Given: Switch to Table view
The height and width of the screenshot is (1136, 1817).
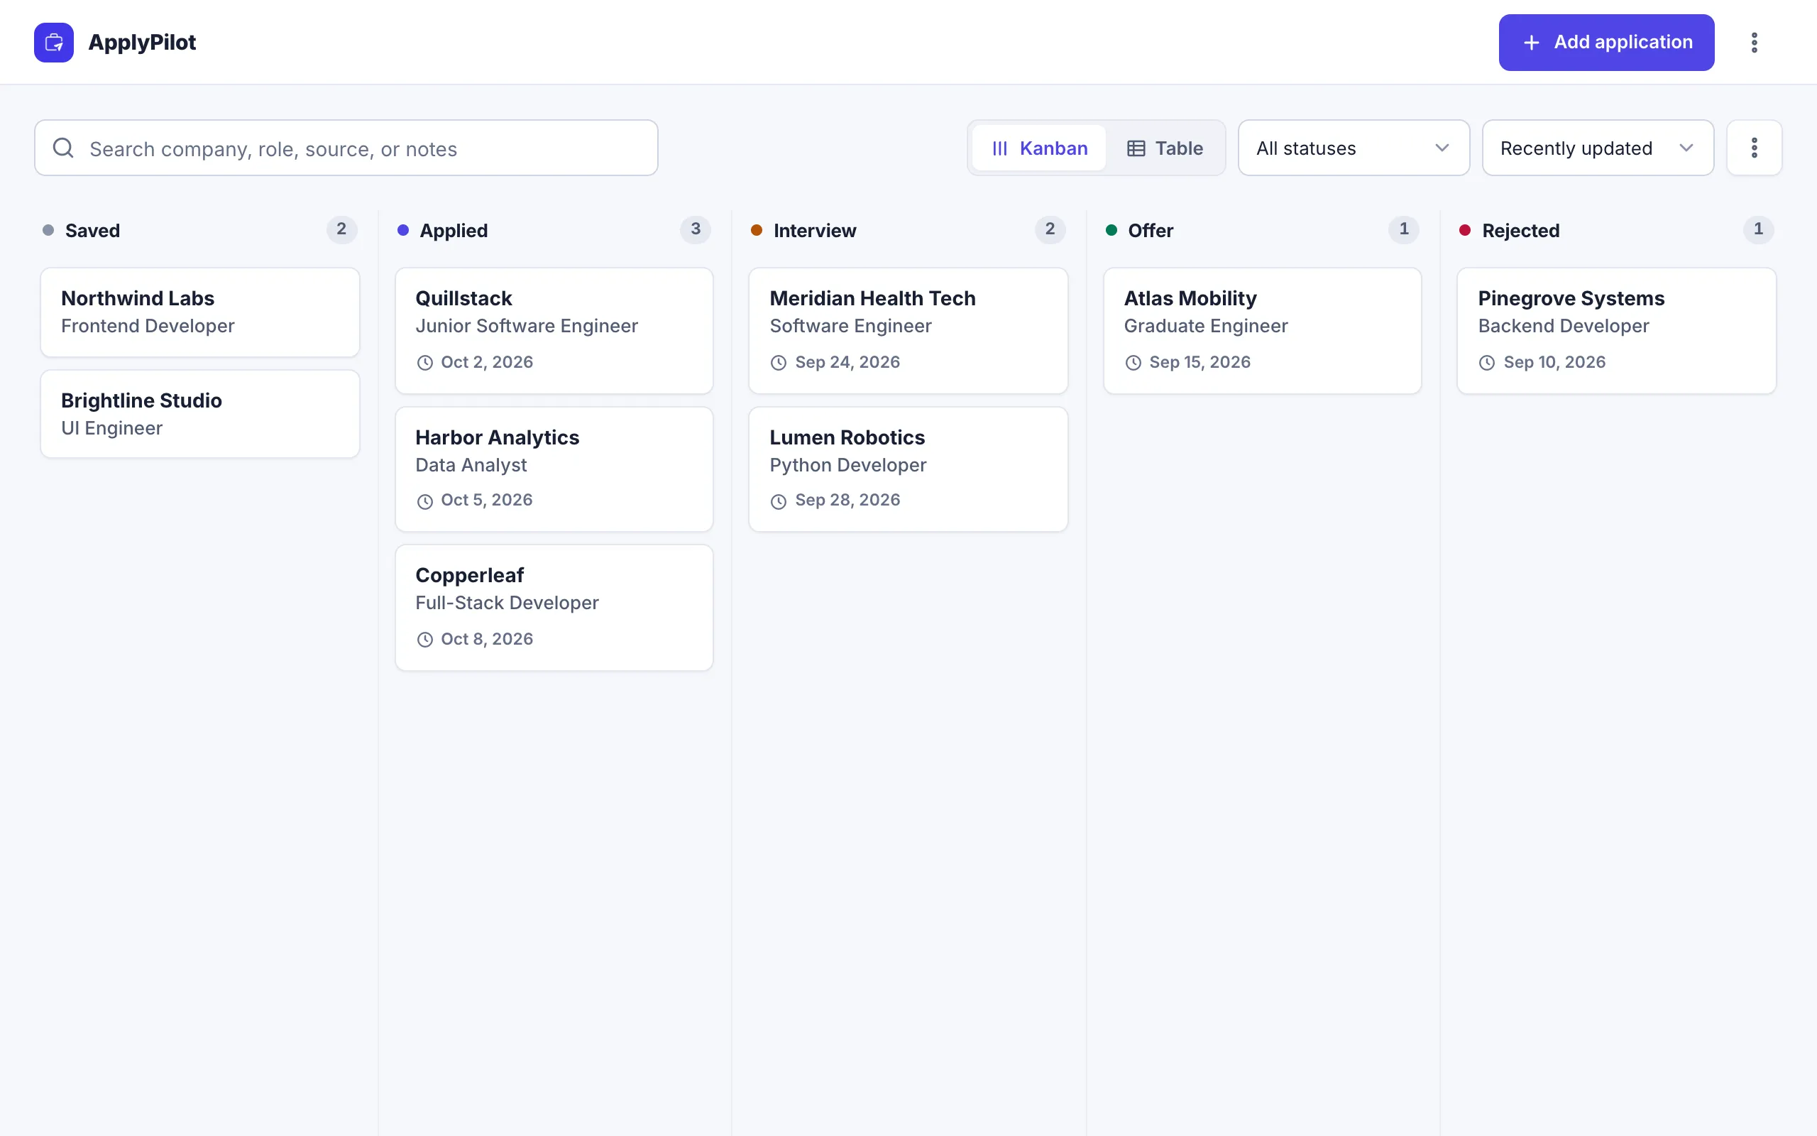Looking at the screenshot, I should (1165, 148).
